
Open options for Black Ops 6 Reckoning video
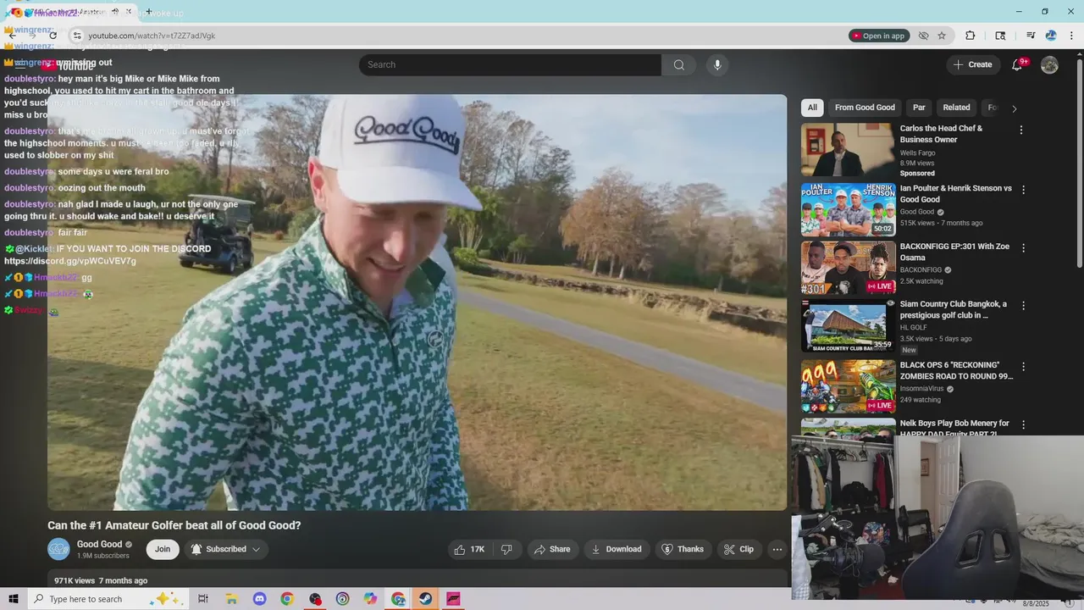coord(1023,367)
